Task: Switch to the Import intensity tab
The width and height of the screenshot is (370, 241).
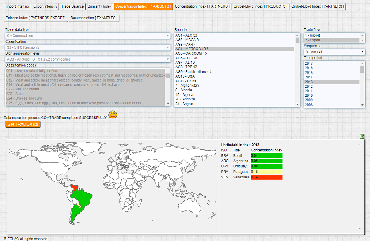Action: (18, 6)
